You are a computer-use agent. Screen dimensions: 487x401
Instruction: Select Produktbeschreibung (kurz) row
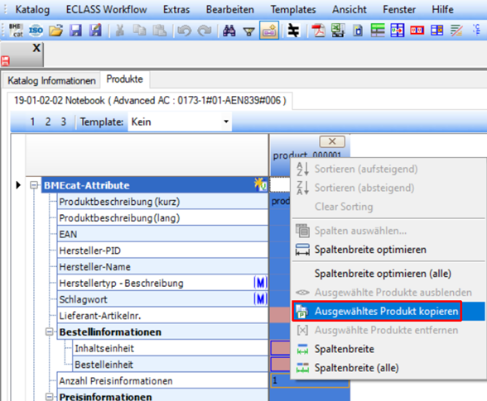[x=162, y=202]
